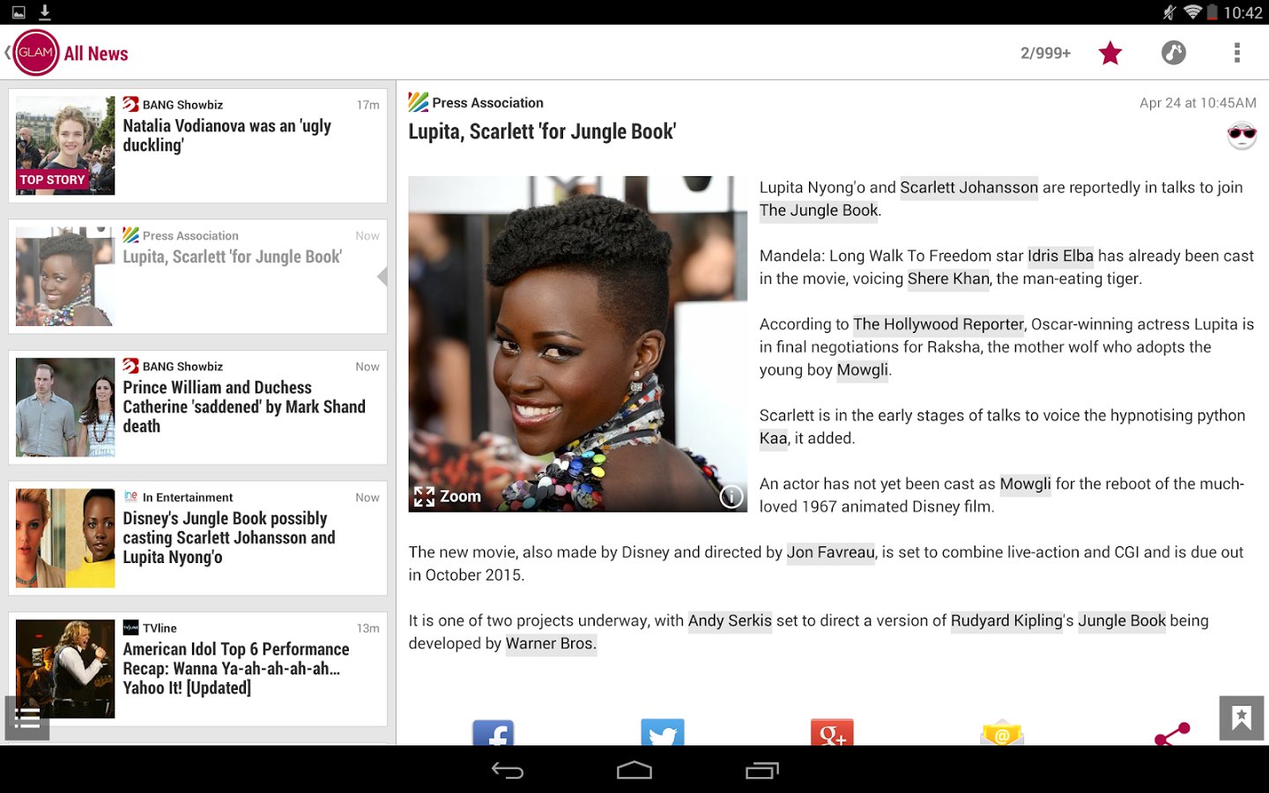
Task: Follow the Warner Bros. link
Action: (551, 644)
